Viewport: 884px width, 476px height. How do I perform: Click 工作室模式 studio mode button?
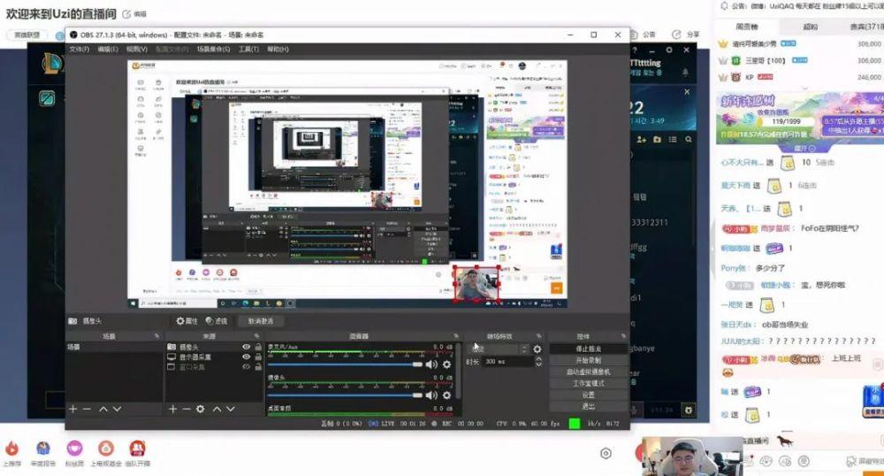[588, 383]
